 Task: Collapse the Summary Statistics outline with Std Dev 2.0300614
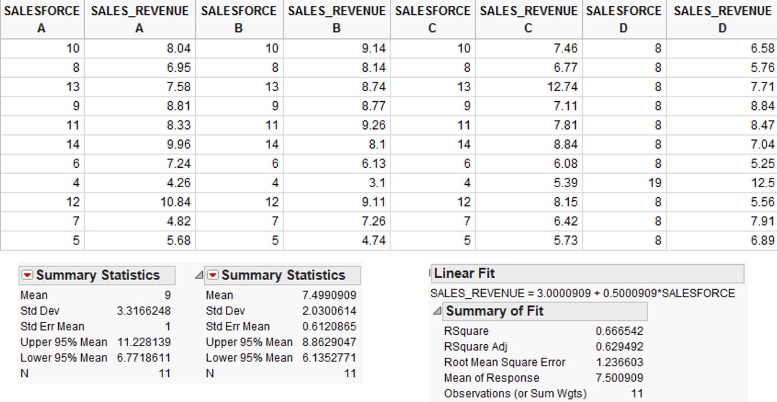coord(199,275)
